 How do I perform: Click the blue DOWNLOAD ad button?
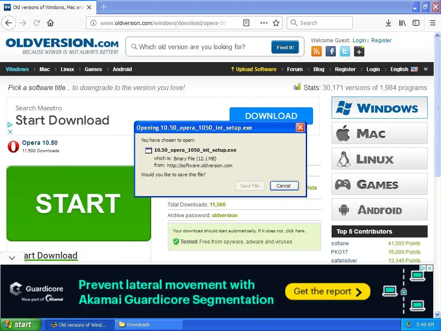coord(271,116)
